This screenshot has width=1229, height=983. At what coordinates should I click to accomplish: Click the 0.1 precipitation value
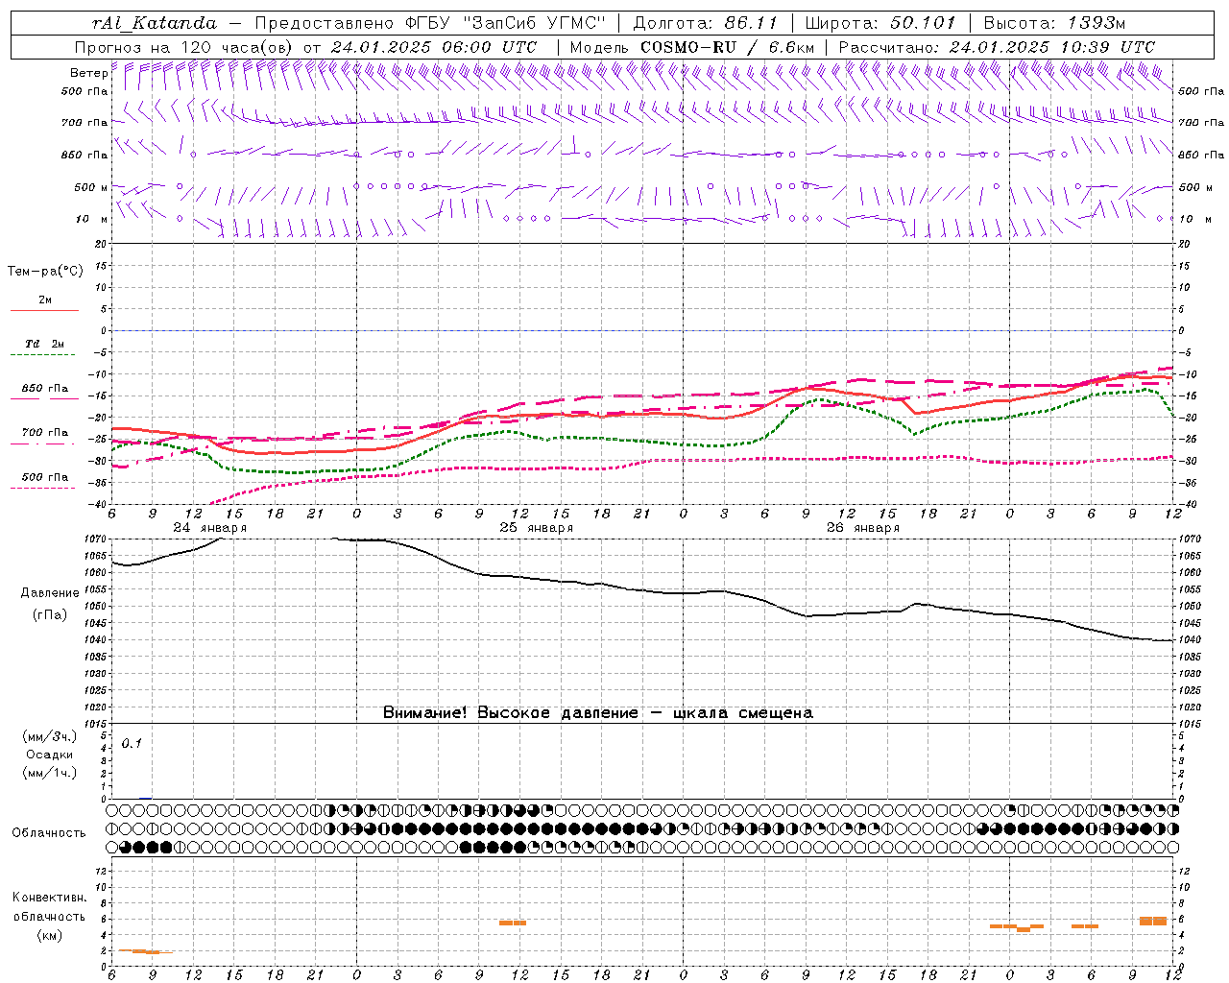tap(131, 743)
